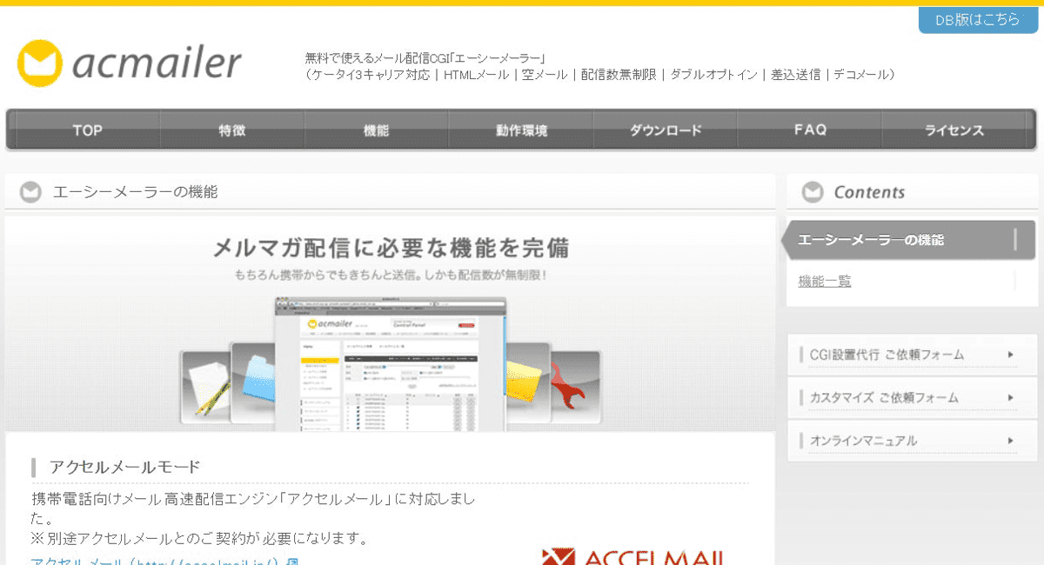Screen dimensions: 1044x565
Task: Open the 機能 navigation menu item
Action: [376, 130]
